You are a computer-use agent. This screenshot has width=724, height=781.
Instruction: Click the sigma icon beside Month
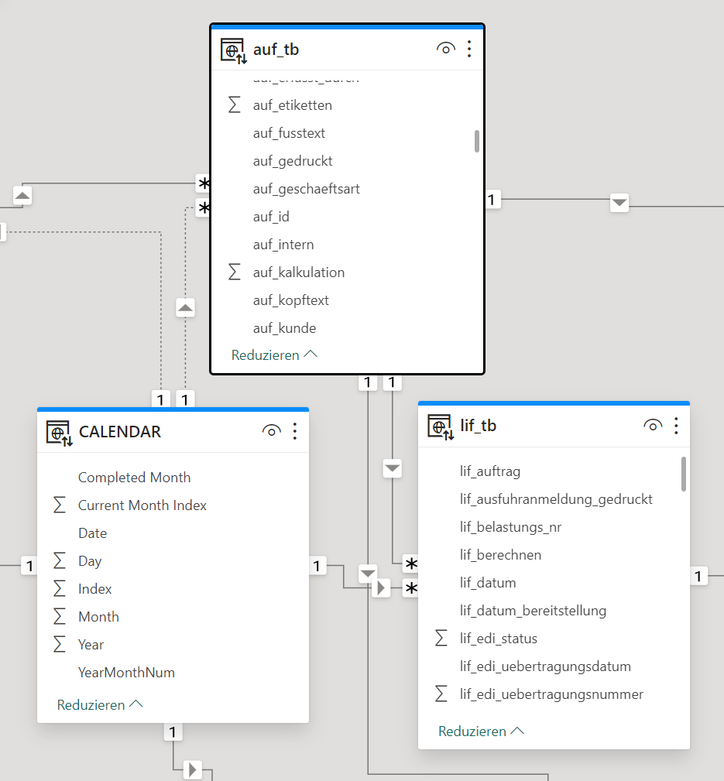[60, 617]
